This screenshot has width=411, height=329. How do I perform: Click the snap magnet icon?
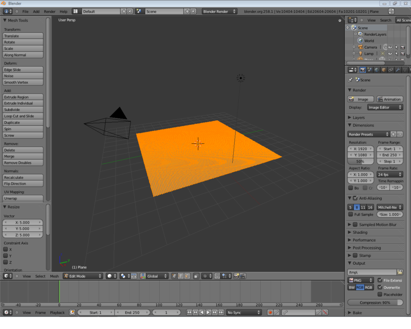point(217,276)
